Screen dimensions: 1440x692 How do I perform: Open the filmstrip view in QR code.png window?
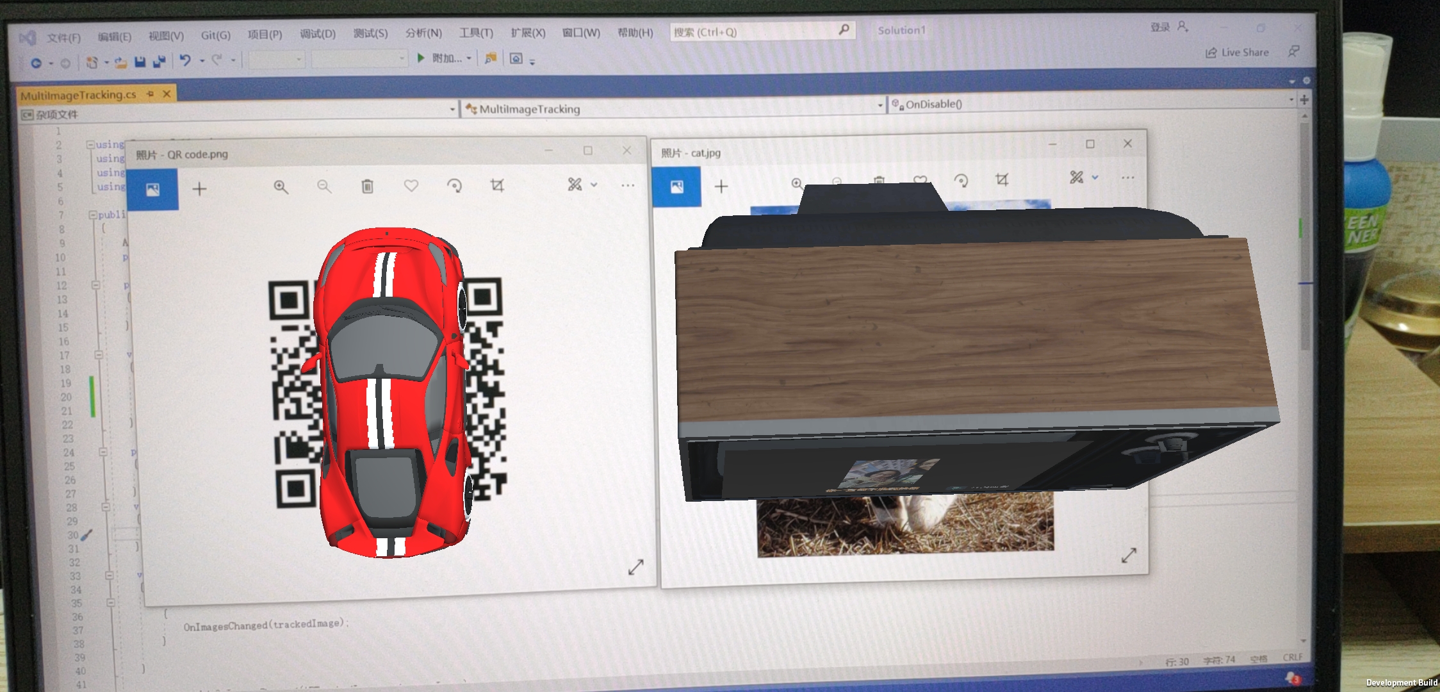click(x=153, y=188)
